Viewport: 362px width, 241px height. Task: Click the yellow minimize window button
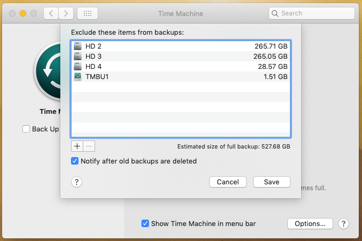tap(23, 13)
